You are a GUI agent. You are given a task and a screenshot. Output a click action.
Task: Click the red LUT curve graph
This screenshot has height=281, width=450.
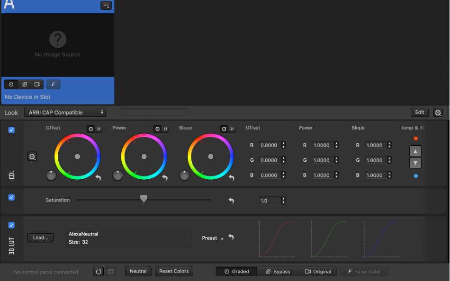[276, 239]
